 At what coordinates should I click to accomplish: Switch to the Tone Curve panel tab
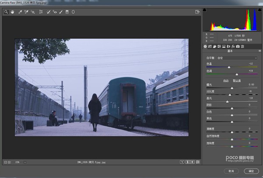point(210,46)
